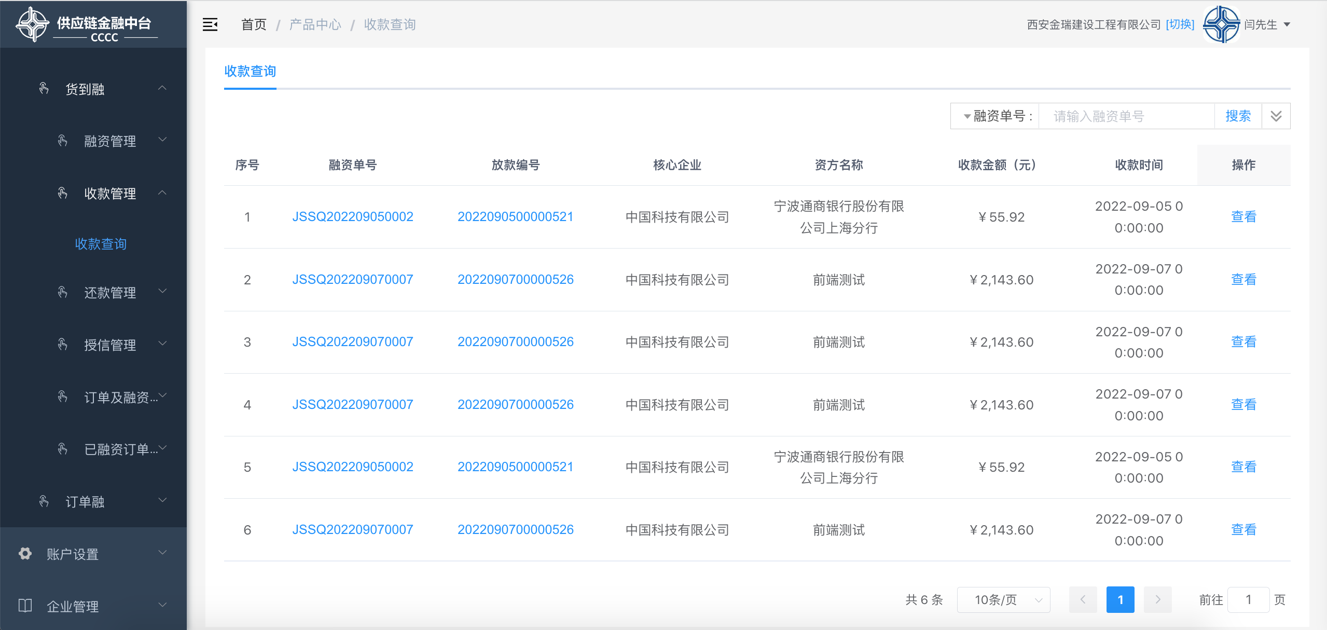Select the 收款查询 sidebar menu item

pyautogui.click(x=101, y=244)
